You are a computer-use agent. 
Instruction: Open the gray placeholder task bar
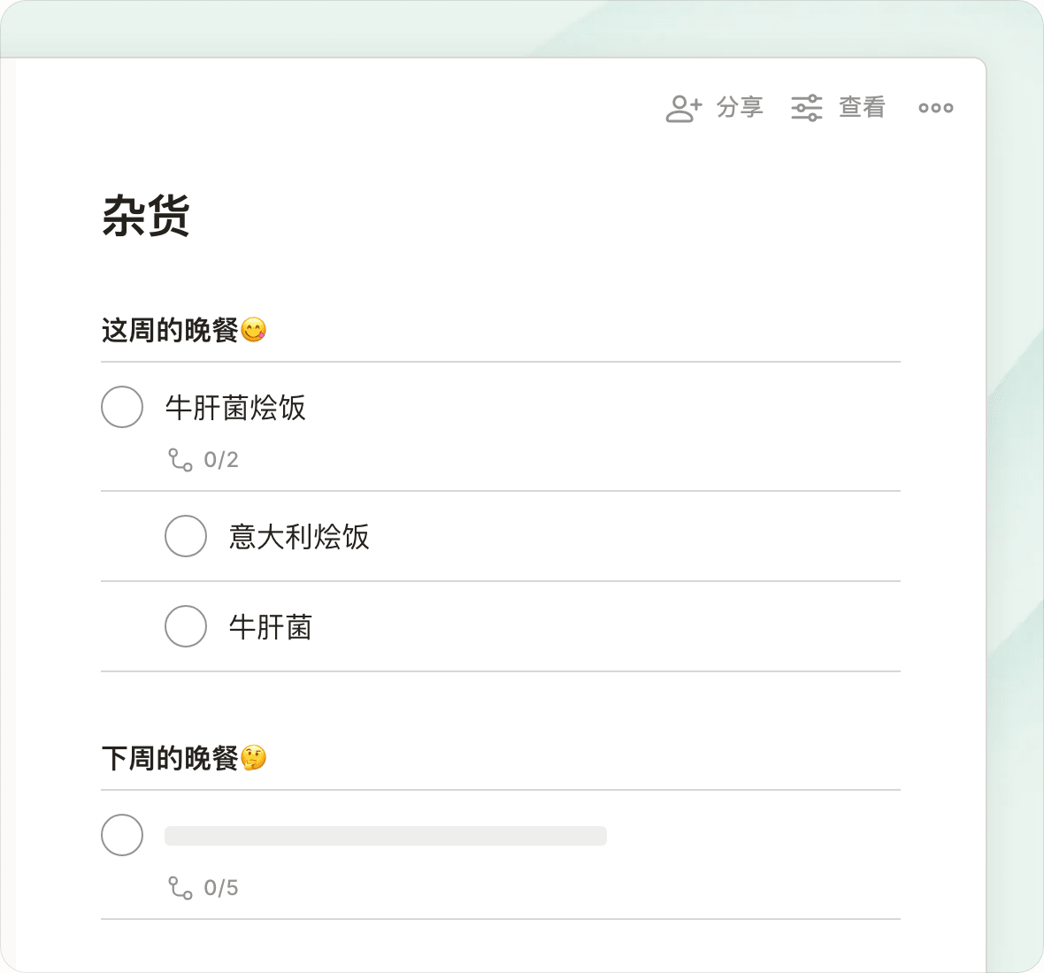(386, 836)
